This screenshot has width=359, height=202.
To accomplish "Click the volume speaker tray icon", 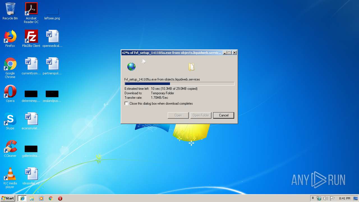I will tap(326, 198).
